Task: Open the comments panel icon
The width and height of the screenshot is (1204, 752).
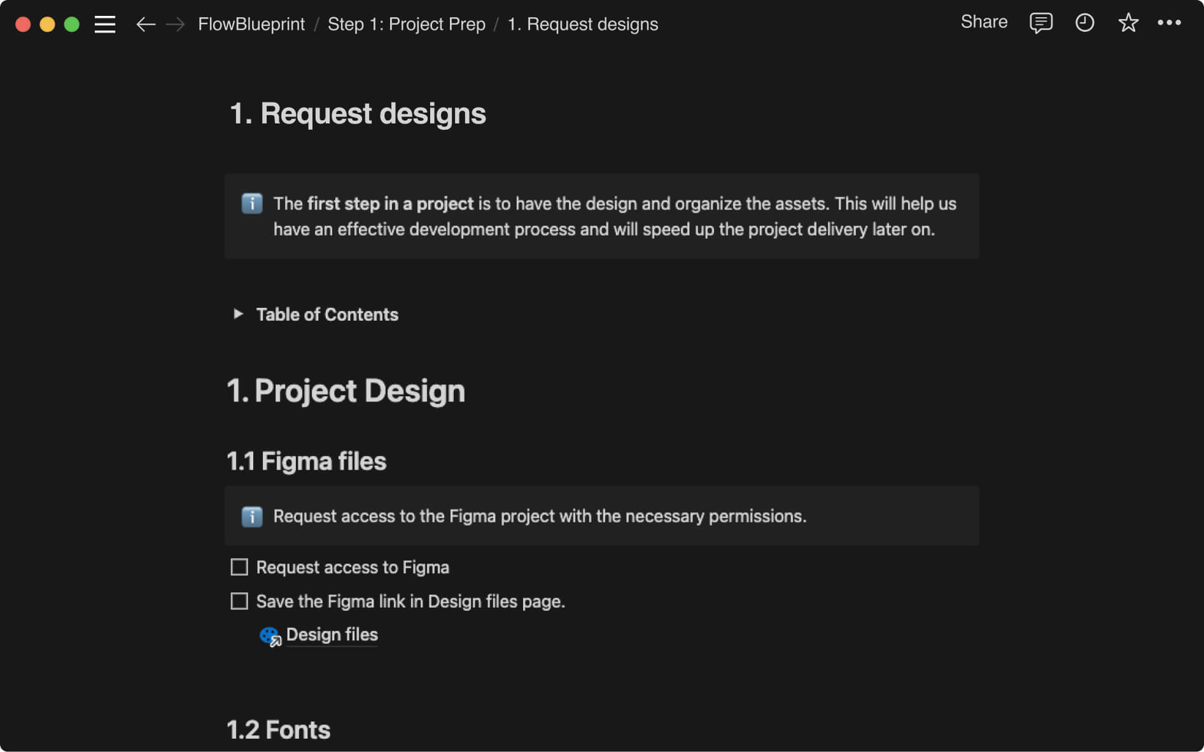Action: (1041, 23)
